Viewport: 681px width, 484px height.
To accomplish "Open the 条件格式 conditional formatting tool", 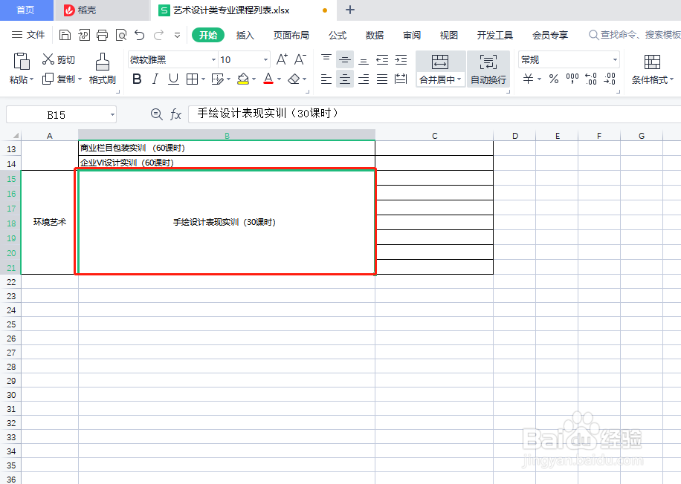I will pos(652,71).
